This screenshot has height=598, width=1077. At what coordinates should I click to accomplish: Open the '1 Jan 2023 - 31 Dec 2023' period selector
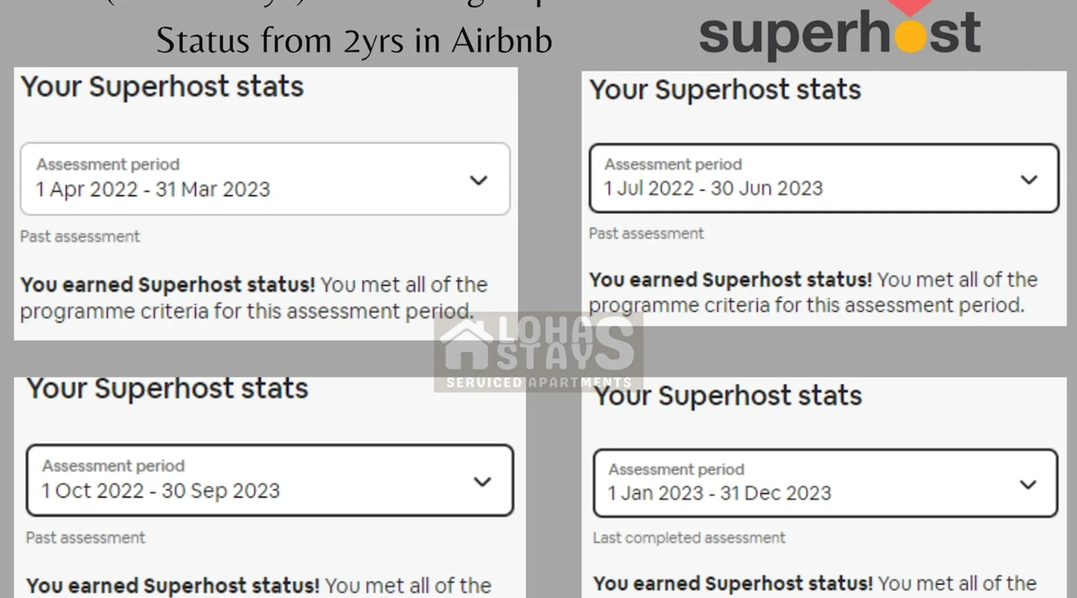point(825,483)
